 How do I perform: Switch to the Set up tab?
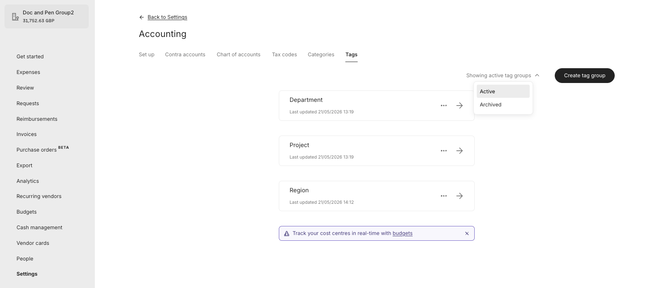(x=147, y=55)
